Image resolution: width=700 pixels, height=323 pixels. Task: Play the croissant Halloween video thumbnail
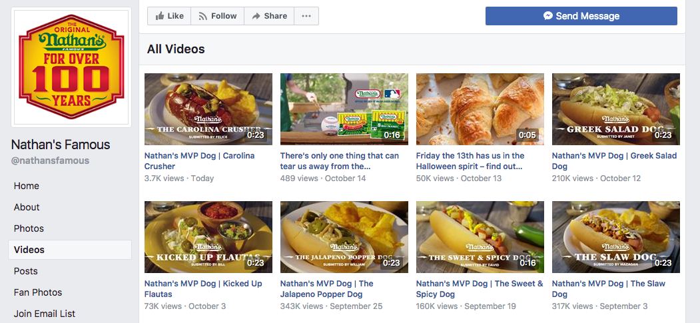(480, 109)
